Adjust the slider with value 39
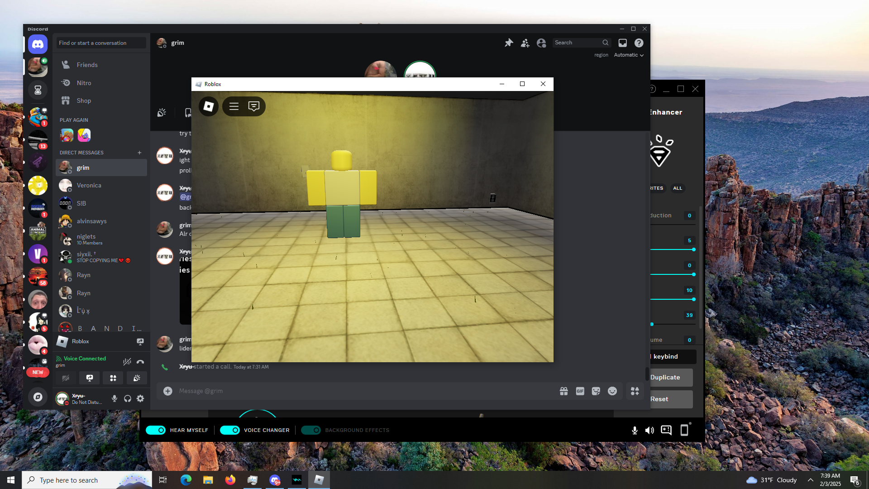869x489 pixels. click(652, 324)
